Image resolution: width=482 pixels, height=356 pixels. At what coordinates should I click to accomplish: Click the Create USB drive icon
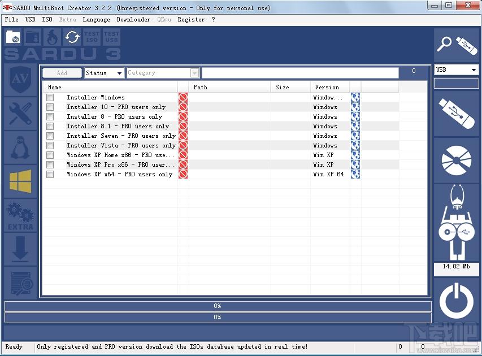(457, 114)
